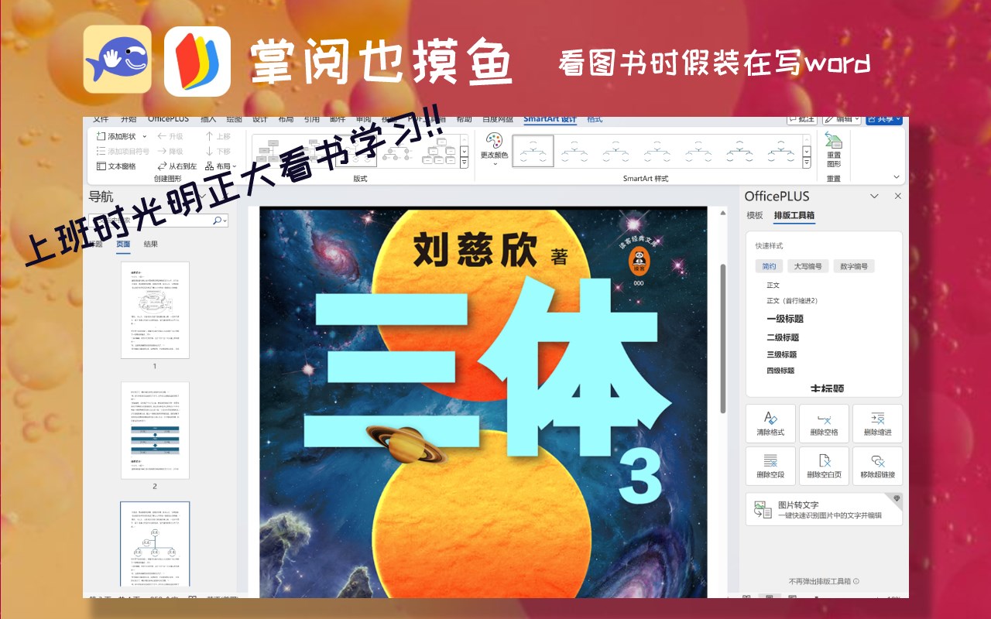Expand the Layouts (版式) gallery more arrow
Screen dimensions: 991x619
464,163
